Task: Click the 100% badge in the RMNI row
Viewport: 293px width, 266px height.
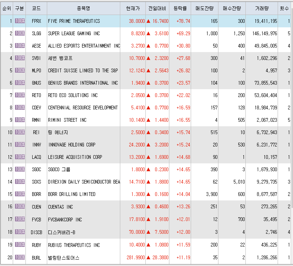Action: tap(20, 120)
